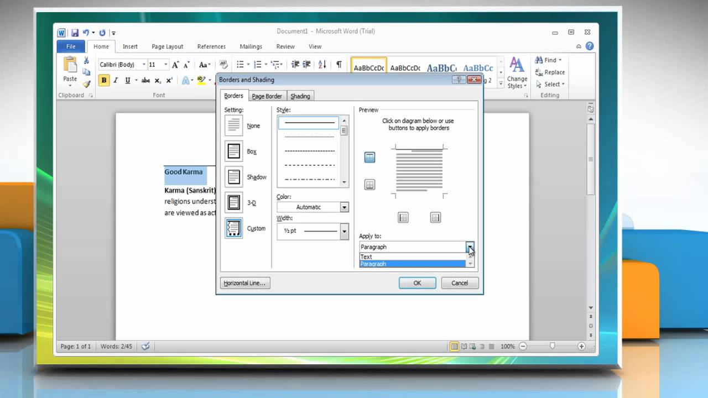Toggle Italic formatting in the ribbon
This screenshot has width=708, height=398.
click(116, 81)
